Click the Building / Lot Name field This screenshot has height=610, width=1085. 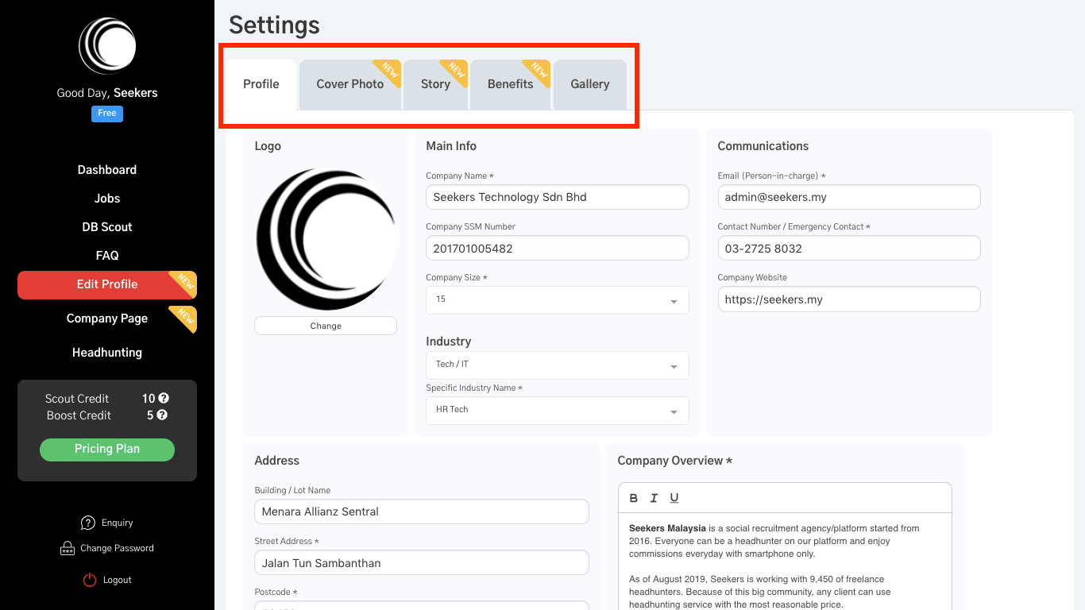(422, 512)
